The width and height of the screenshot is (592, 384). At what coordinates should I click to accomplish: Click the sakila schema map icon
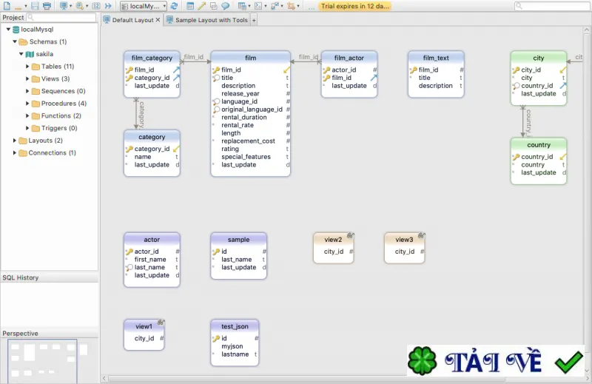pos(30,54)
